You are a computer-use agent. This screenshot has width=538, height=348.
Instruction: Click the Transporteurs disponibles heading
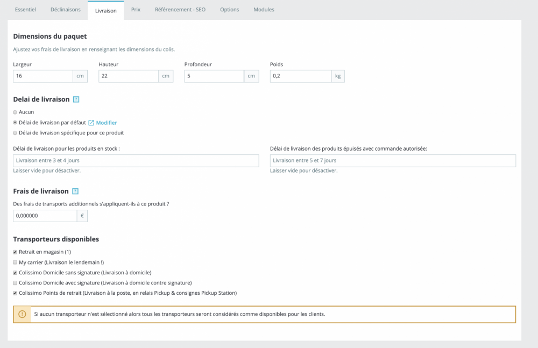56,239
